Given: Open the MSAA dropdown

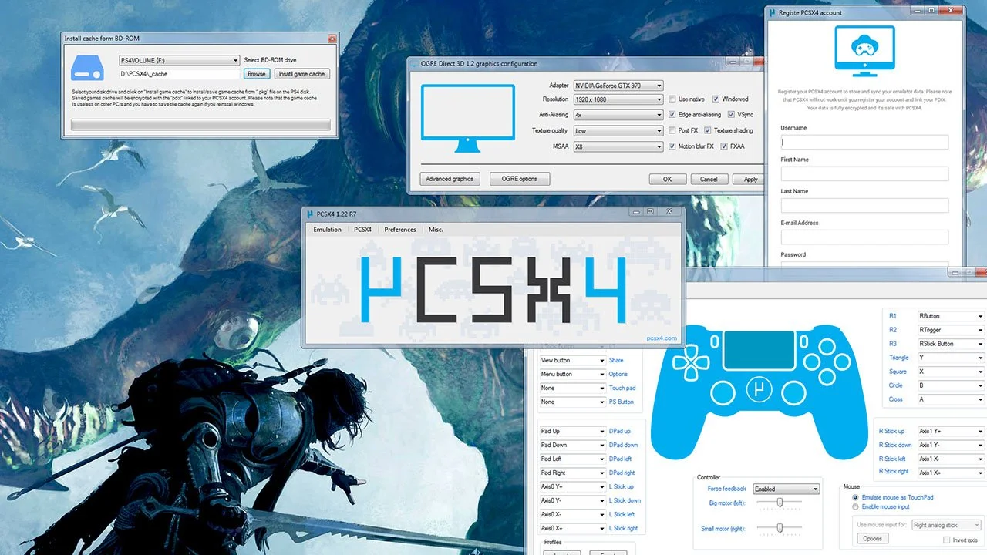Looking at the screenshot, I should (618, 146).
